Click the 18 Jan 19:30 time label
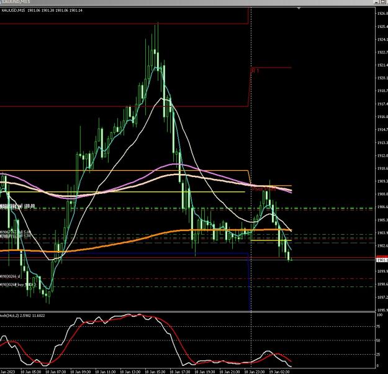The width and height of the screenshot is (388, 374). click(x=205, y=372)
